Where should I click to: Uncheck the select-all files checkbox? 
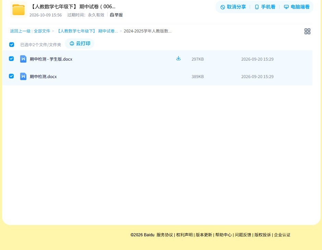click(12, 45)
